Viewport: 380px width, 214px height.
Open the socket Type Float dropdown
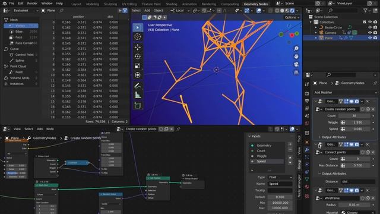click(280, 177)
